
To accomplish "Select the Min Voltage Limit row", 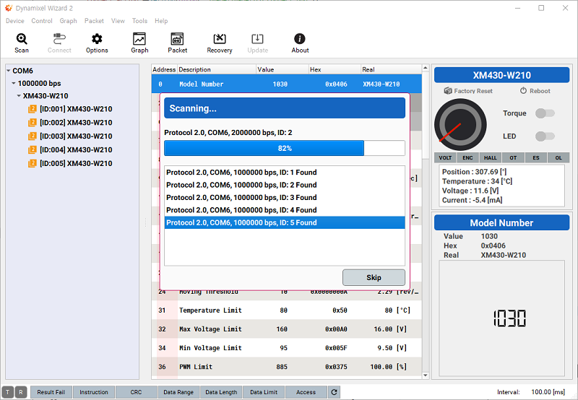I will pos(286,348).
